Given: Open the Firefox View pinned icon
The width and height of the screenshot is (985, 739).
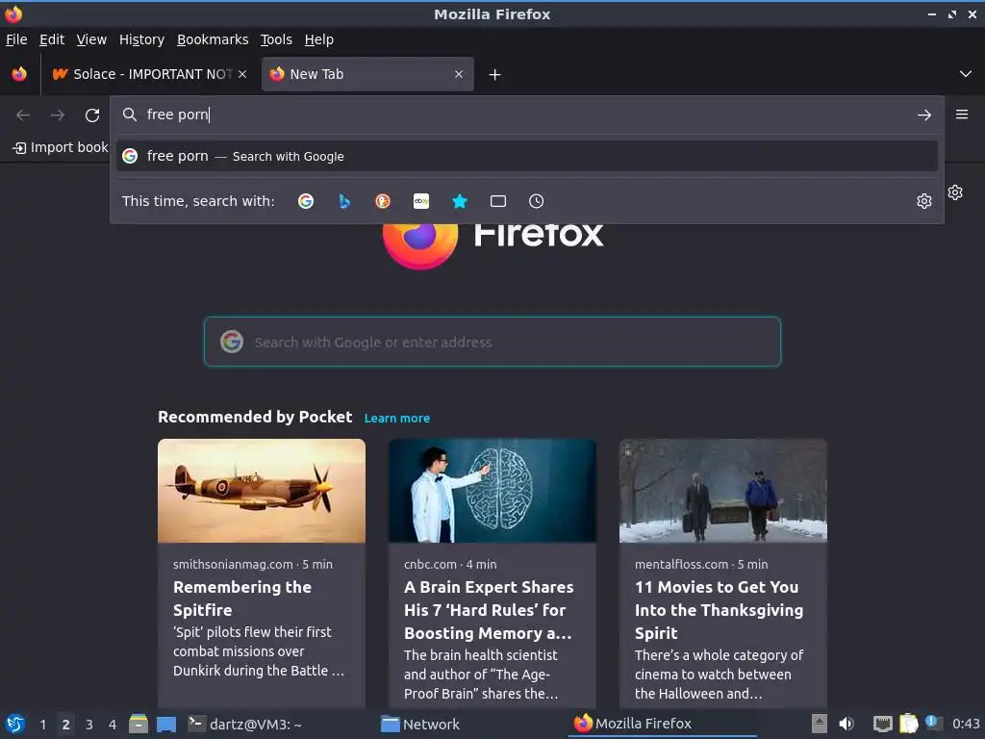Looking at the screenshot, I should (x=19, y=74).
